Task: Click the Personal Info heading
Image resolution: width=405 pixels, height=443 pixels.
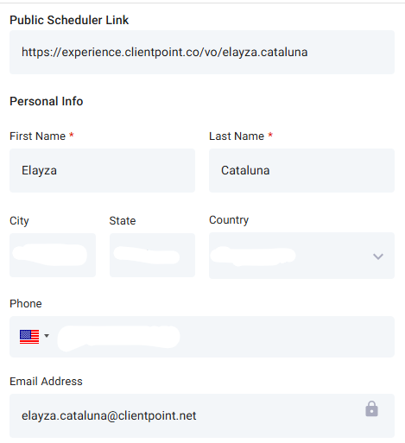Action: (x=47, y=101)
